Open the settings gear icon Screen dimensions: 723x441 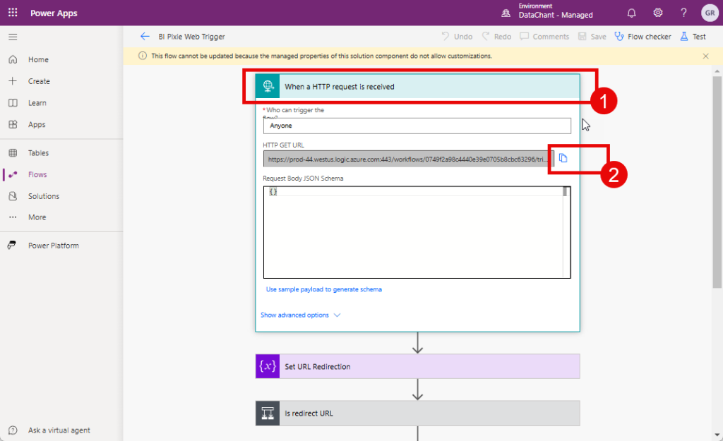(x=657, y=13)
